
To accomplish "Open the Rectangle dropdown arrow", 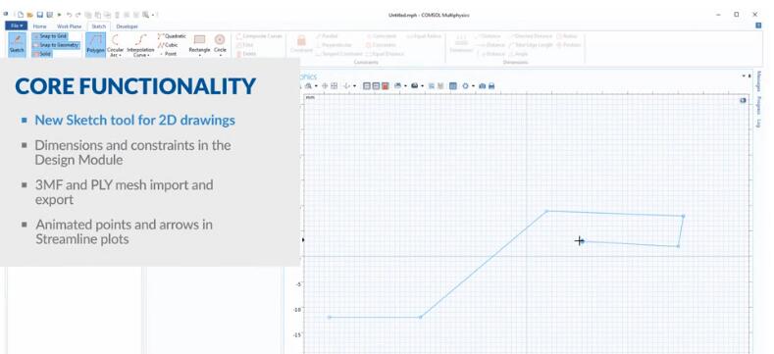I will click(199, 55).
